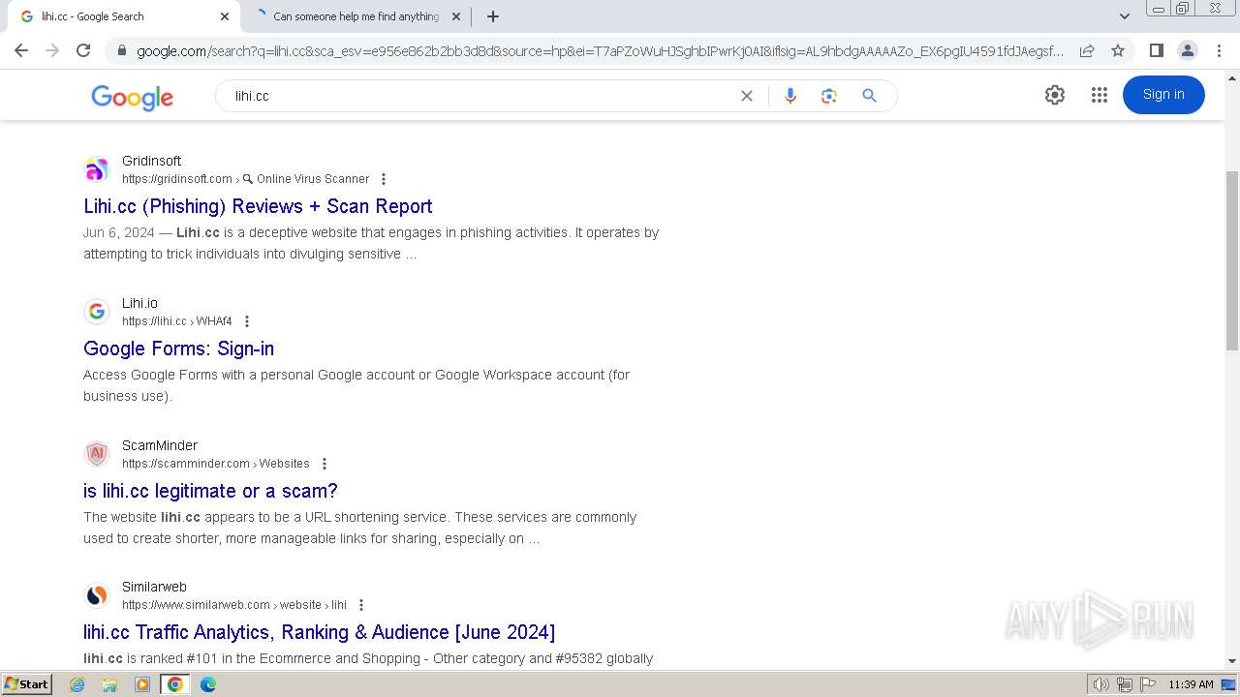This screenshot has height=697, width=1240.
Task: Select Chrome in the taskbar
Action: point(174,684)
